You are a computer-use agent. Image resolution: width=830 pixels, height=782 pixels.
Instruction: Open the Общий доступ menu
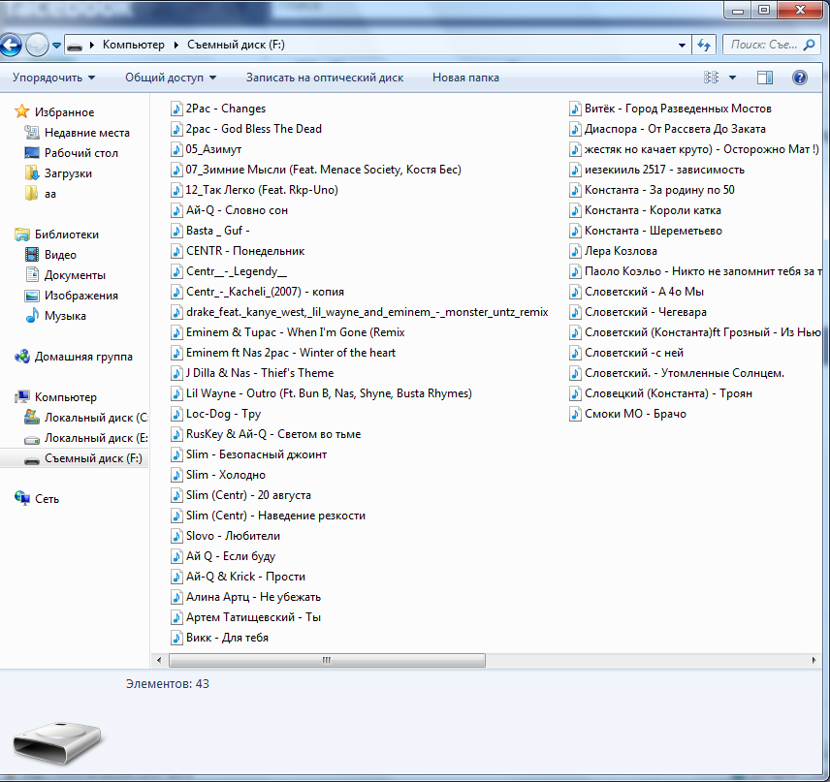pyautogui.click(x=171, y=78)
